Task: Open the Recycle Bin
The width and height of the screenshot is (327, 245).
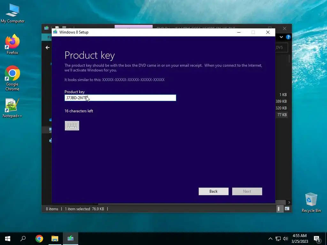Action: [x=311, y=203]
